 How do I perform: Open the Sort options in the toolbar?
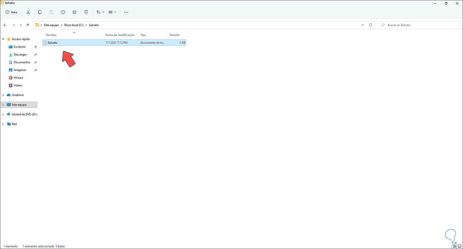tap(100, 12)
